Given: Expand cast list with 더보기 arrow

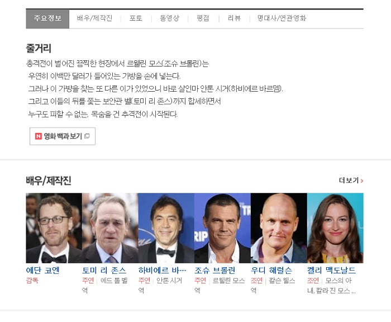Looking at the screenshot, I should coord(351,180).
